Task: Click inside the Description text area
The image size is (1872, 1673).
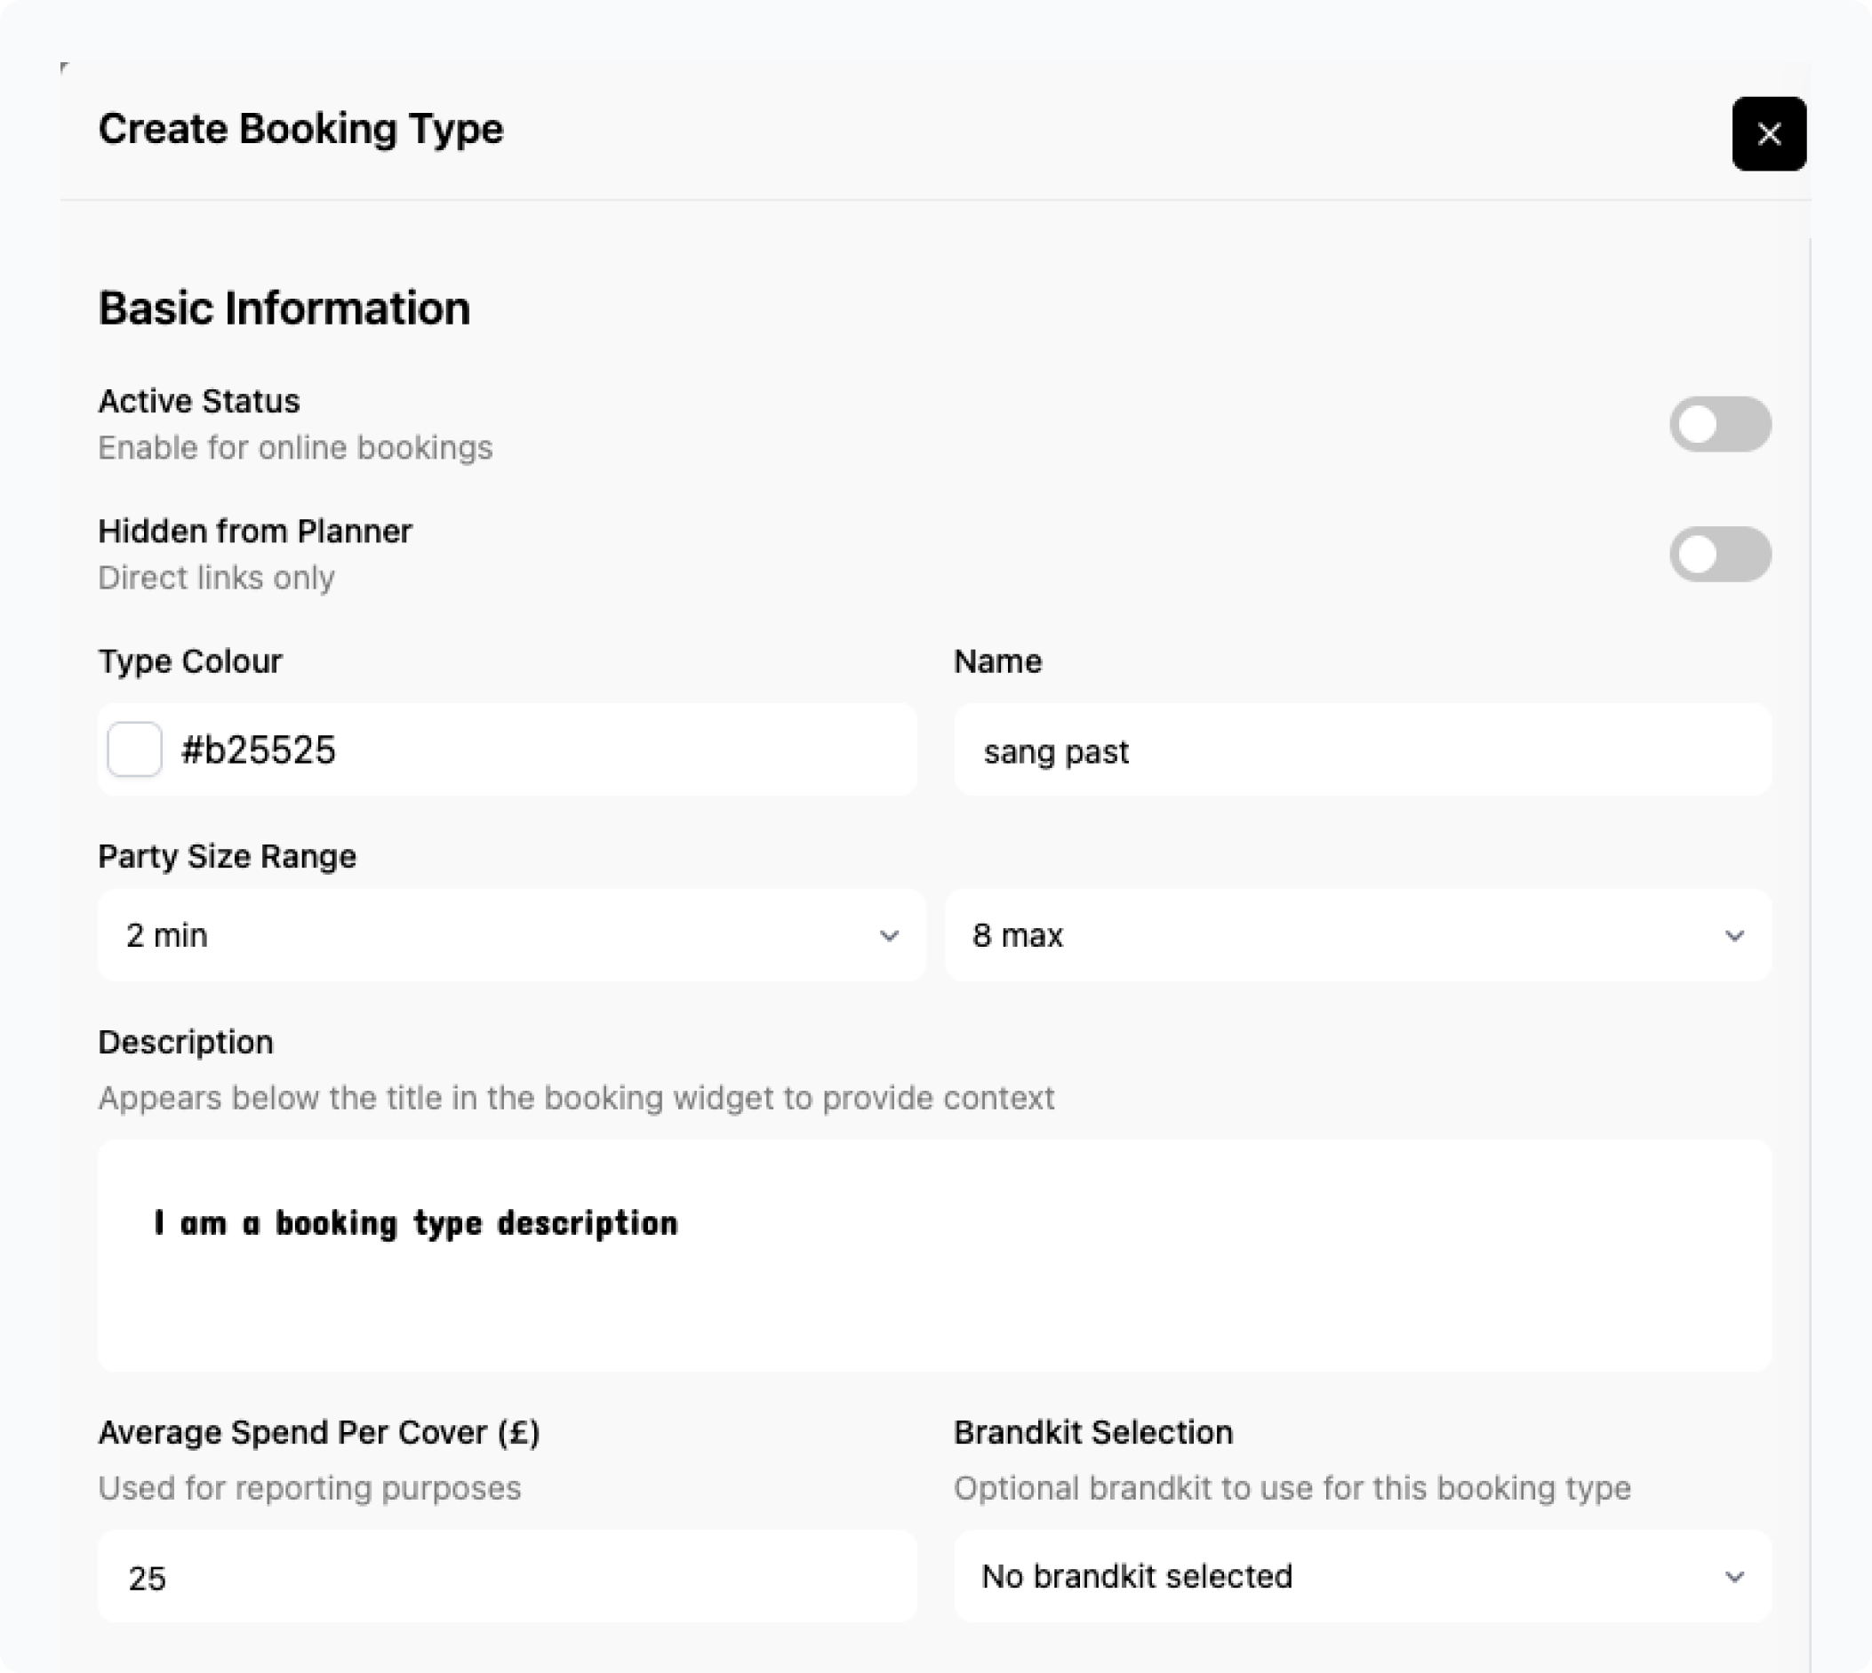Action: (933, 1287)
